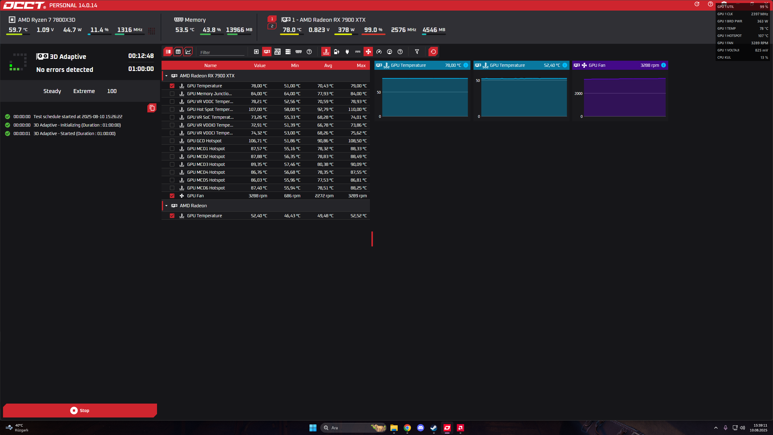773x435 pixels.
Task: Check the GPU Hot Spot Temperature checkbox
Action: (x=172, y=109)
